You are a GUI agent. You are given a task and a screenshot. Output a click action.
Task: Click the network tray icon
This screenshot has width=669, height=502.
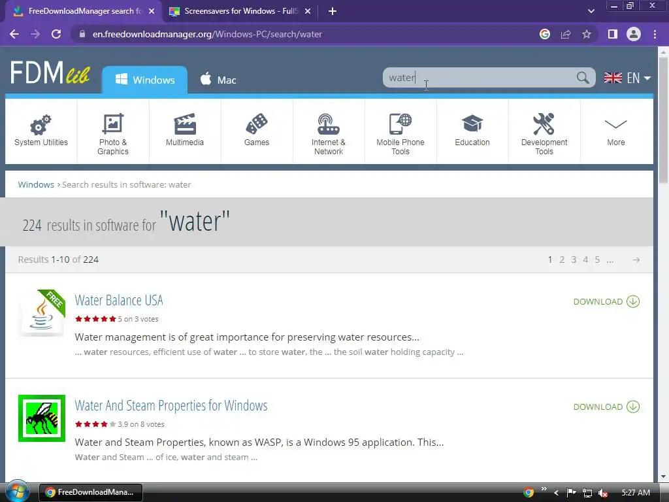[x=587, y=493]
